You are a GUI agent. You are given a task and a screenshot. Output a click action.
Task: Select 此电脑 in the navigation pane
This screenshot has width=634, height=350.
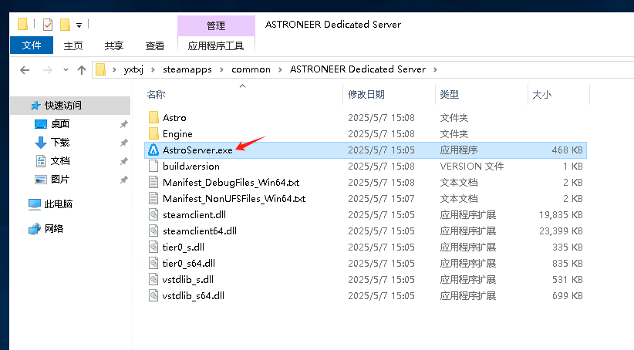click(58, 204)
